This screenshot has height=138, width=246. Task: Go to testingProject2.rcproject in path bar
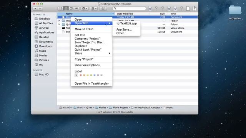pyautogui.click(x=146, y=108)
